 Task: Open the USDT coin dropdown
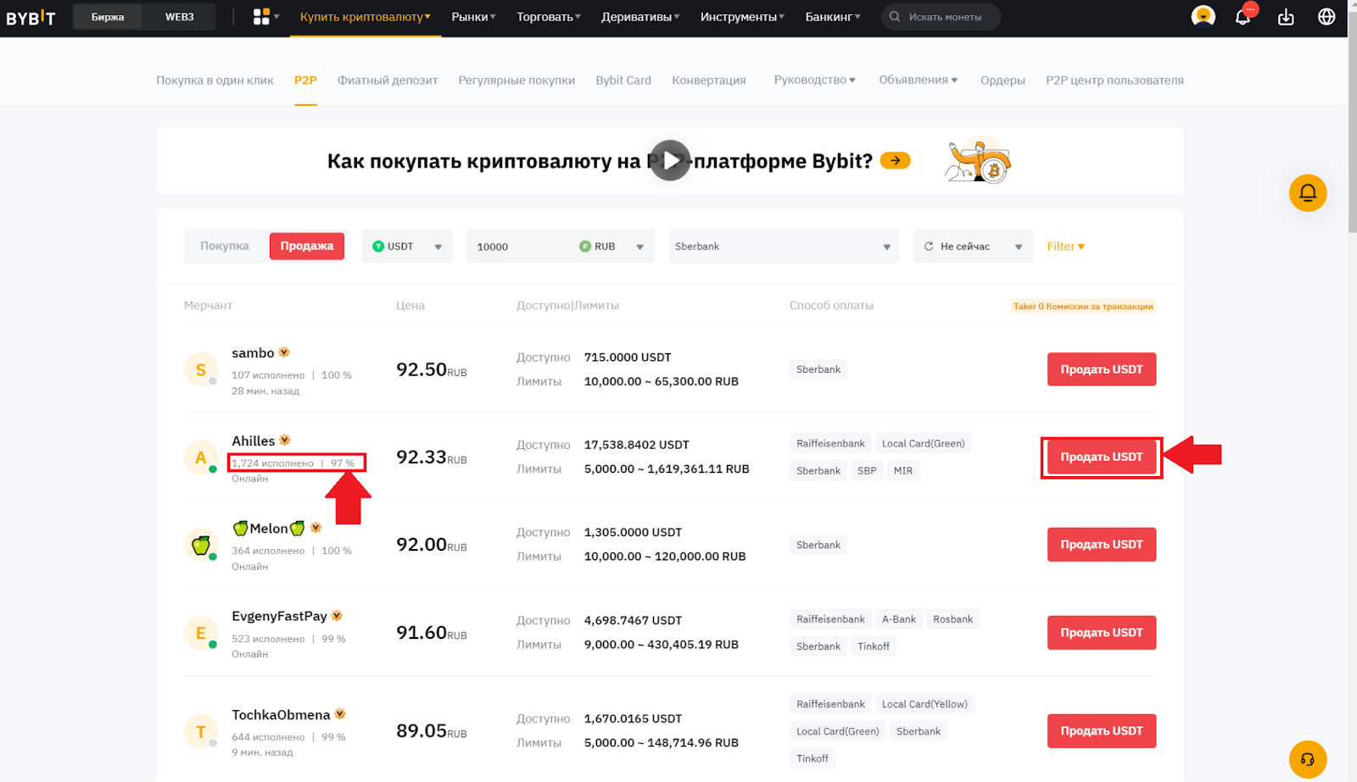pyautogui.click(x=407, y=246)
